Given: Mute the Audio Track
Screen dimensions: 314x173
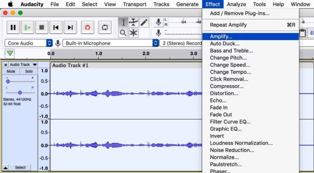Looking at the screenshot, I should [11, 71].
